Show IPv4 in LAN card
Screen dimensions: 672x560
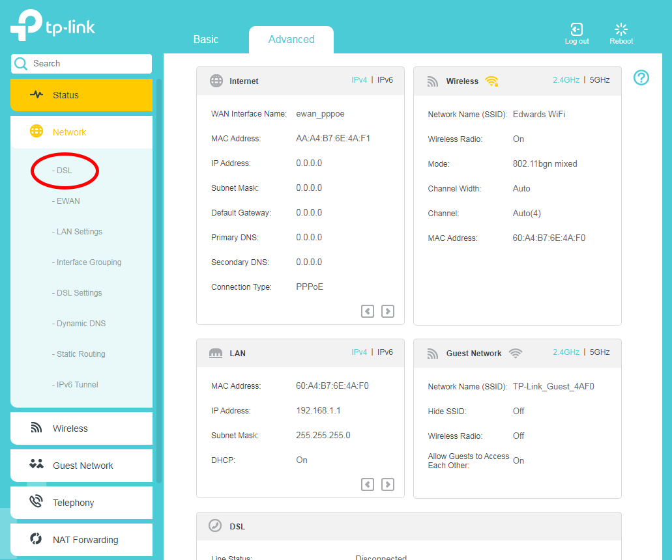coord(359,352)
